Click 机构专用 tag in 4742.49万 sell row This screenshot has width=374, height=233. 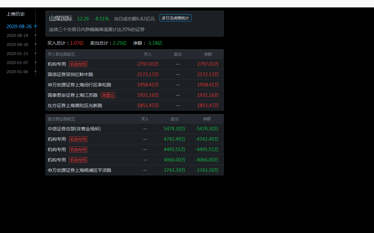[78, 139]
